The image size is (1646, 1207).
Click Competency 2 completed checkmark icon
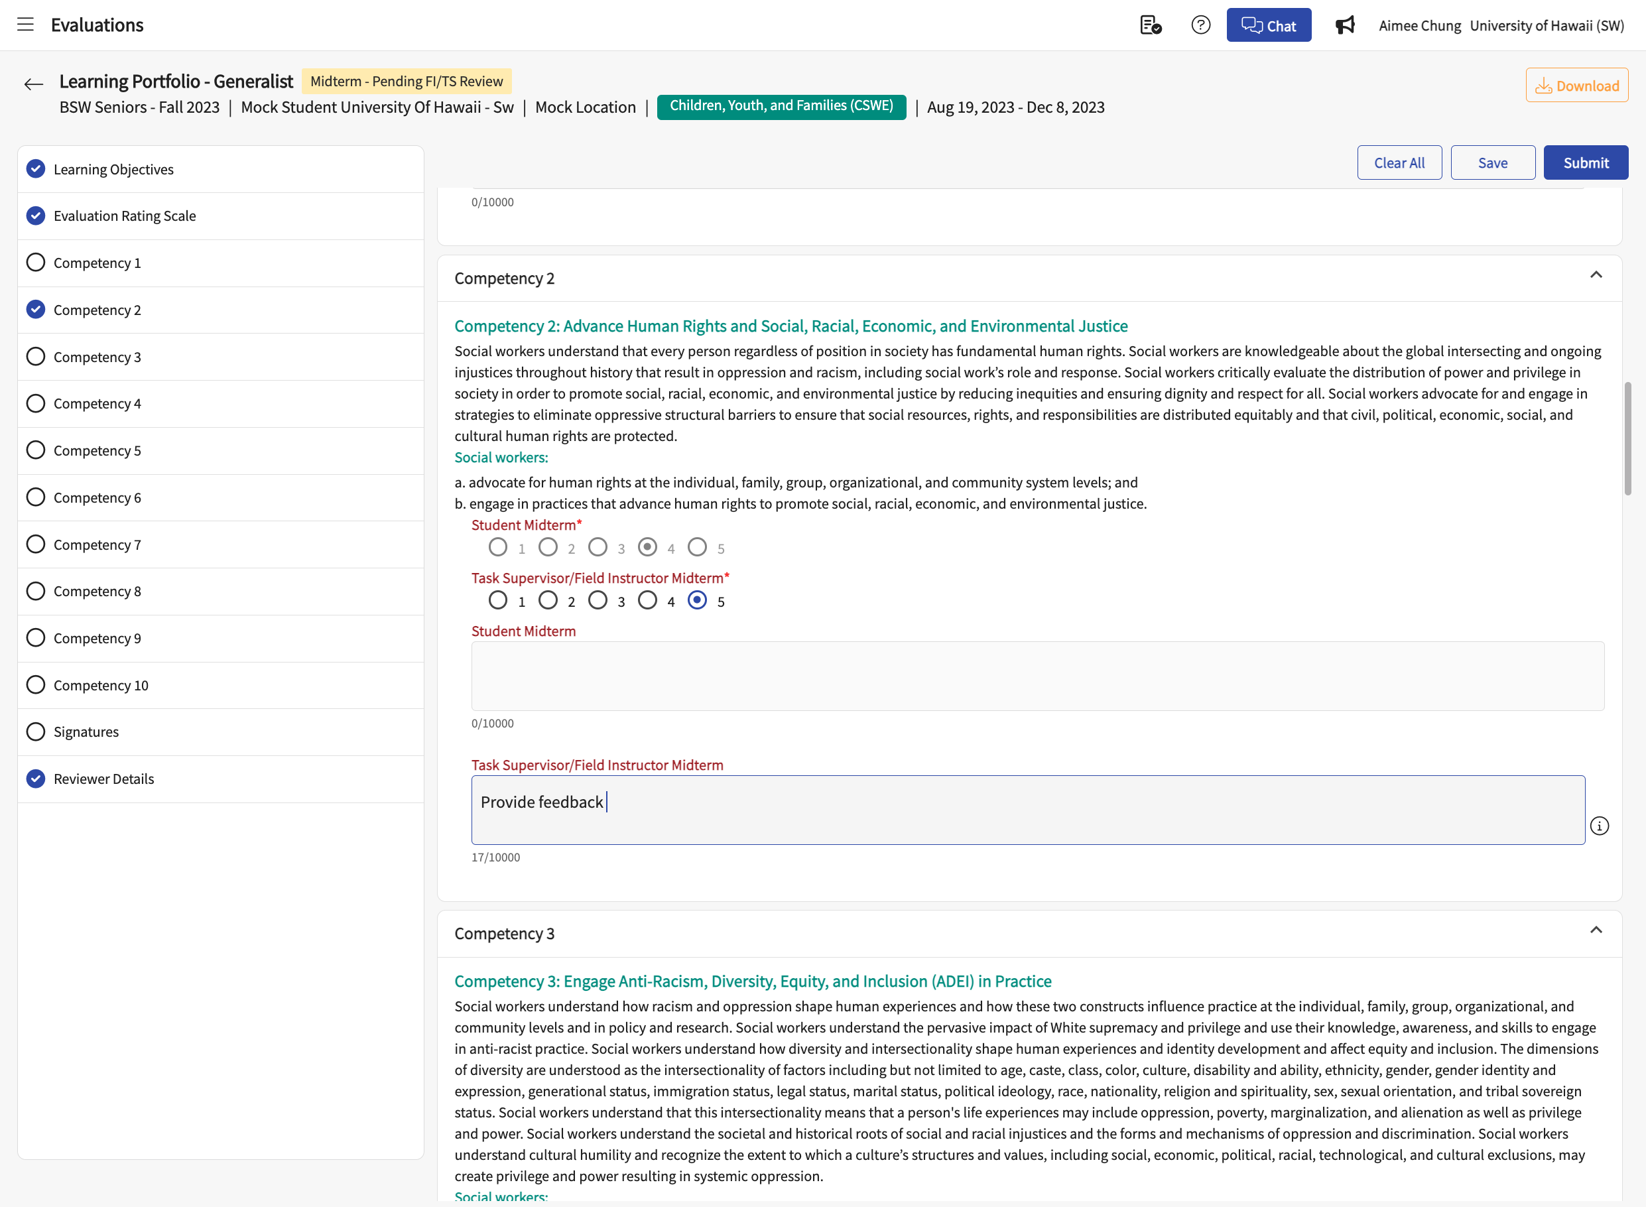coord(36,309)
